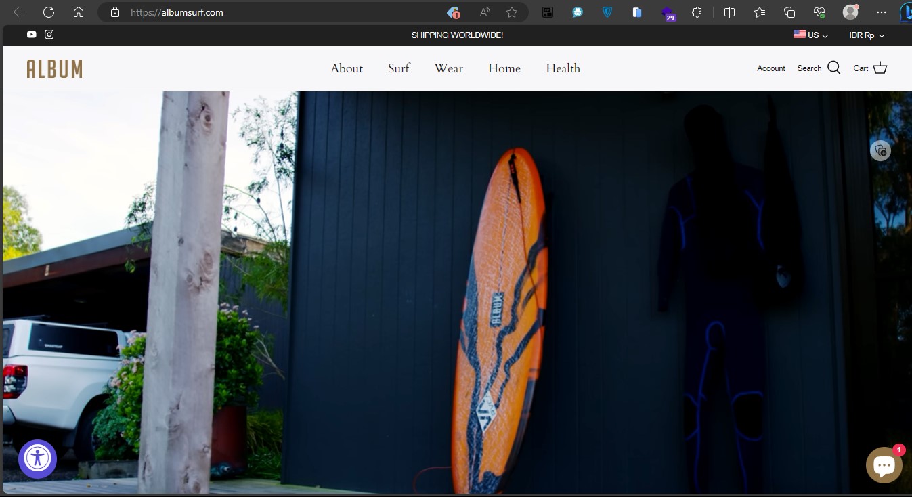Open the Favorites list icon

(x=760, y=12)
